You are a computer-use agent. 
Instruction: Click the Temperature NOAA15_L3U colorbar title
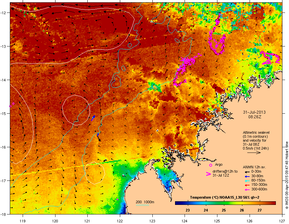click(x=225, y=197)
